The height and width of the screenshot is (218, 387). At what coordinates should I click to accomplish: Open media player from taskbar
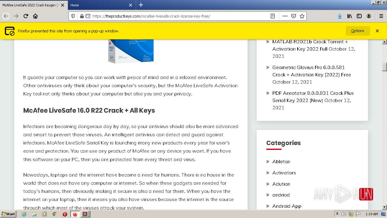click(x=44, y=214)
